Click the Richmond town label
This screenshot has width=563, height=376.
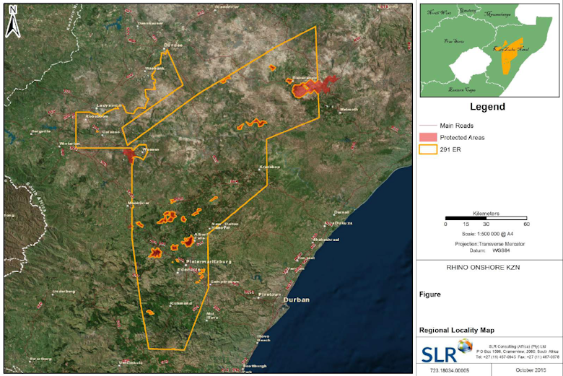(x=180, y=303)
